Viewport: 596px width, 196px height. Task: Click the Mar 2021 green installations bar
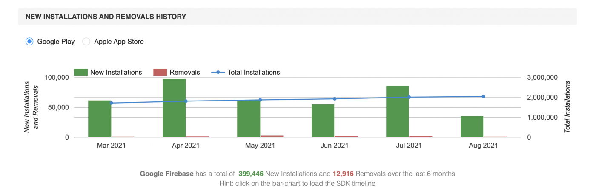click(100, 119)
